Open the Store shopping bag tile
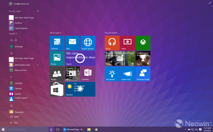 coord(57,89)
